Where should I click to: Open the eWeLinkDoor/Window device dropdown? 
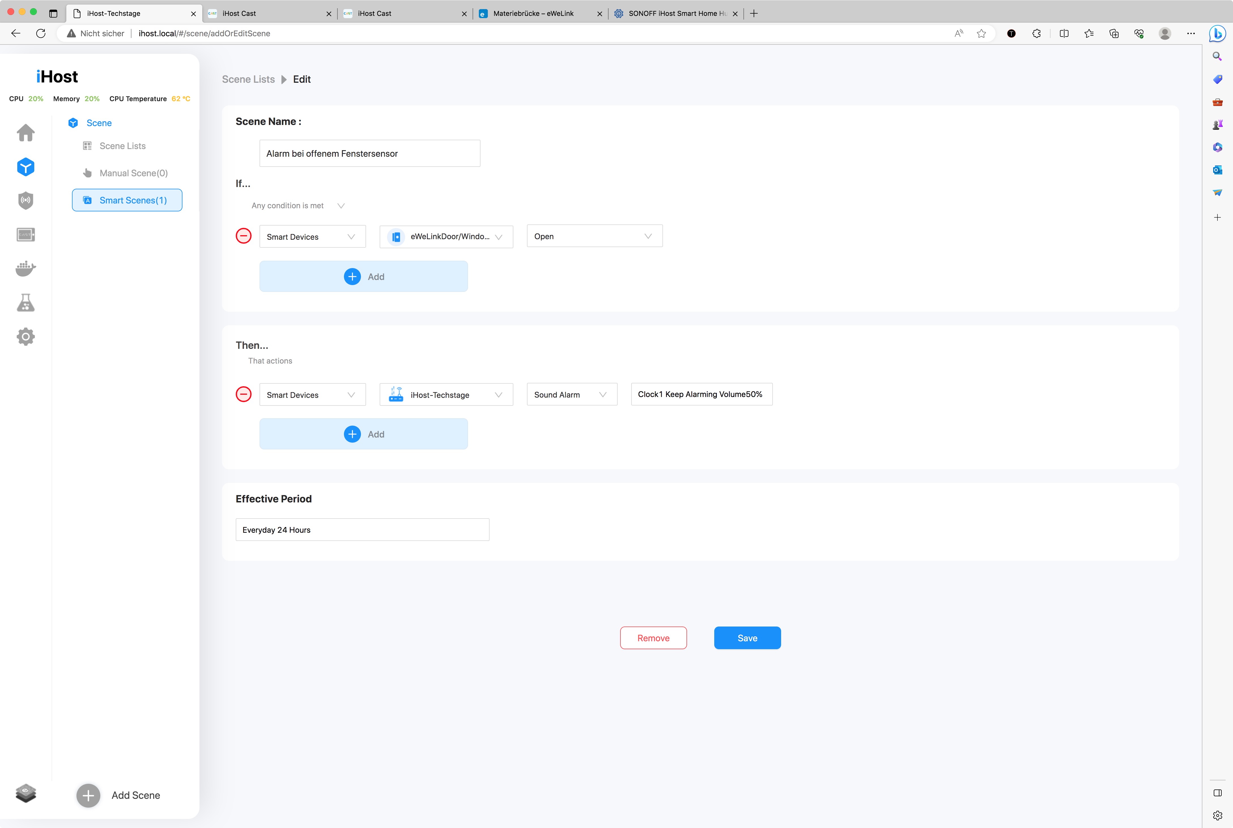[446, 237]
